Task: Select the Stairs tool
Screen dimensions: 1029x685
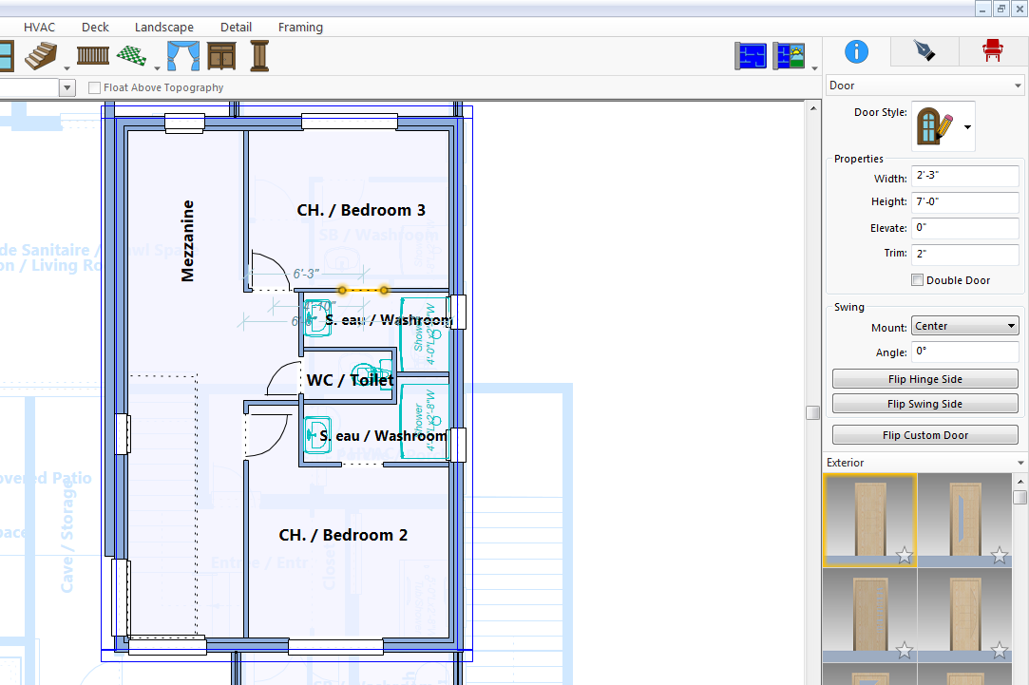Action: coord(40,55)
